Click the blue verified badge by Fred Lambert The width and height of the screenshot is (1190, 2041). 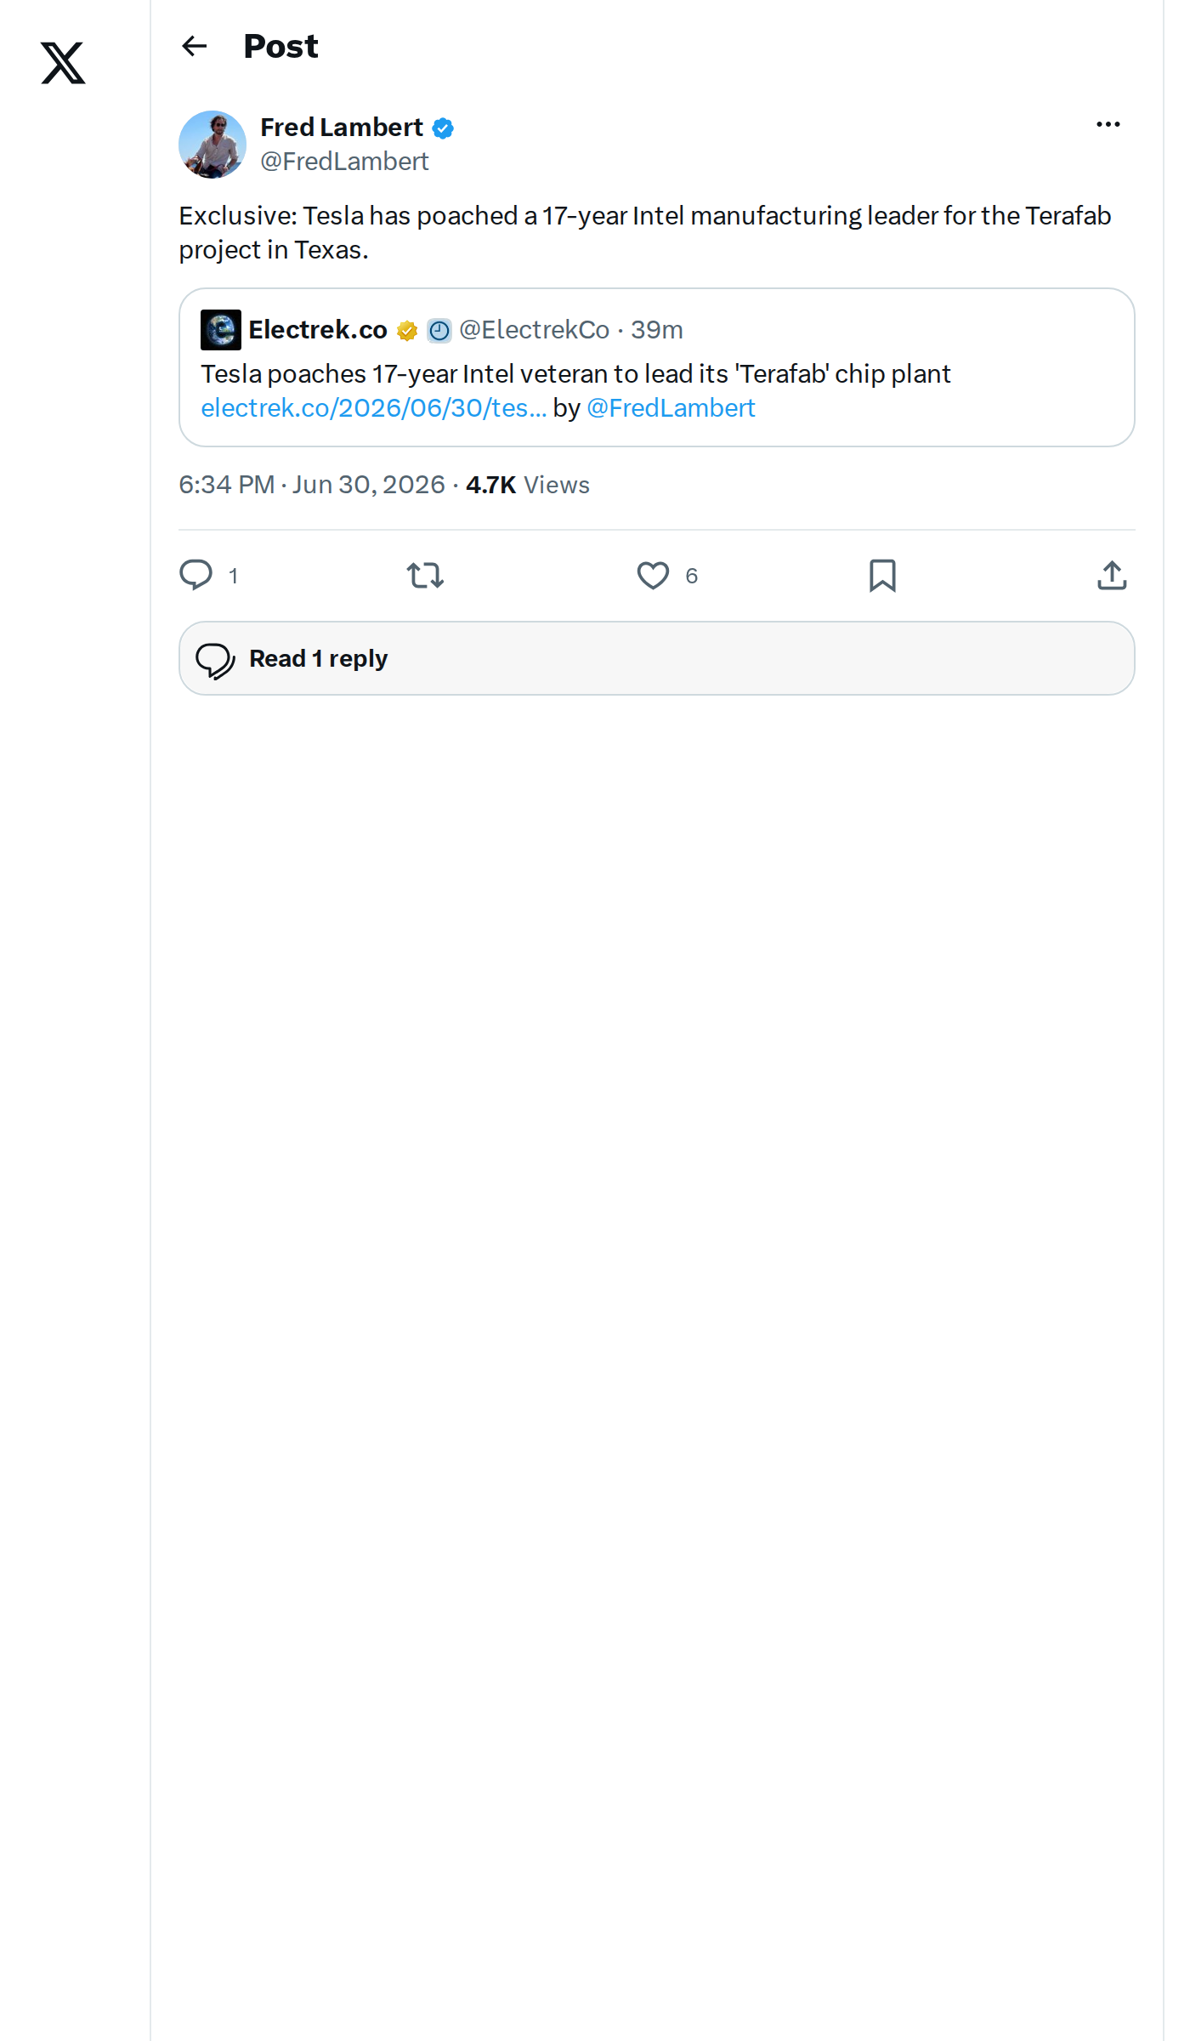(x=443, y=128)
